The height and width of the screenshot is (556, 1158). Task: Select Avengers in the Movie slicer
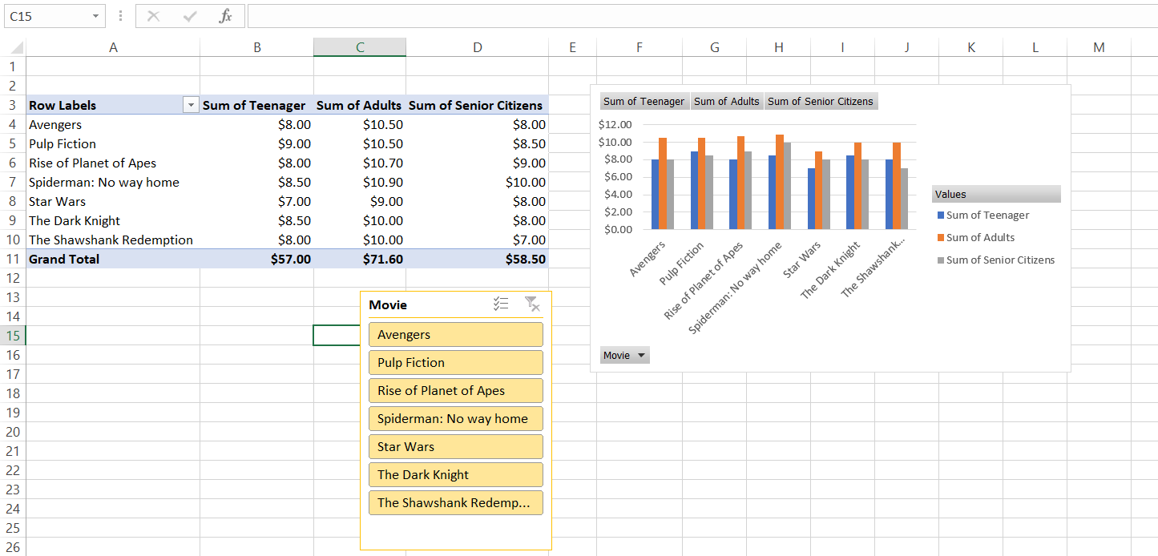click(x=455, y=335)
